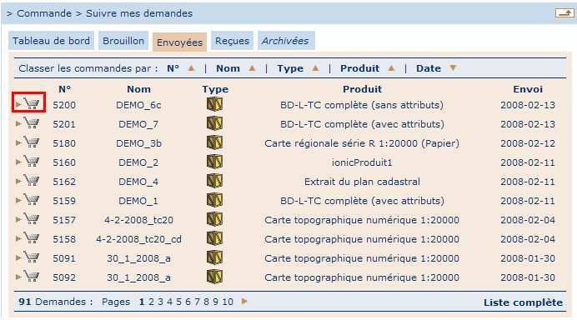Click Suivre mes demandes breadcrumb

coord(139,13)
